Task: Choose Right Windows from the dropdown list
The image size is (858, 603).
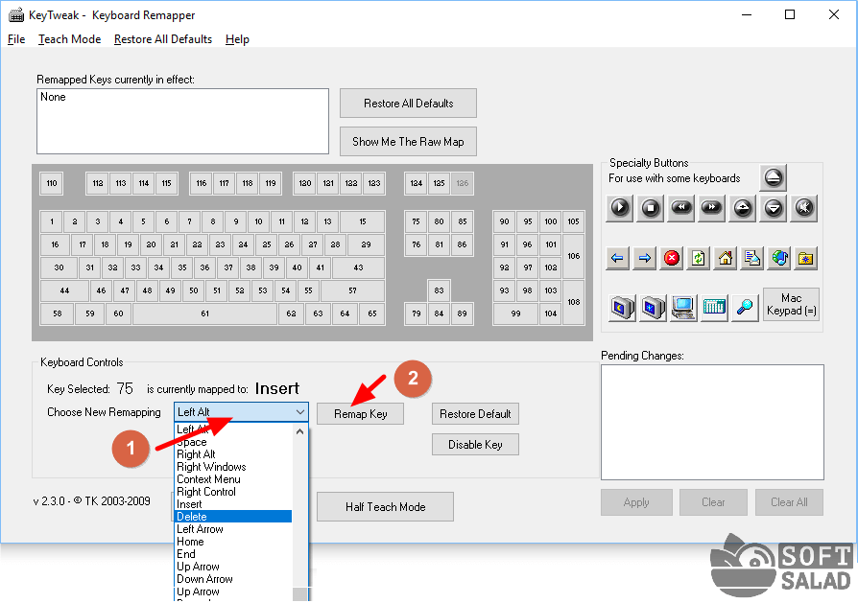Action: 211,467
